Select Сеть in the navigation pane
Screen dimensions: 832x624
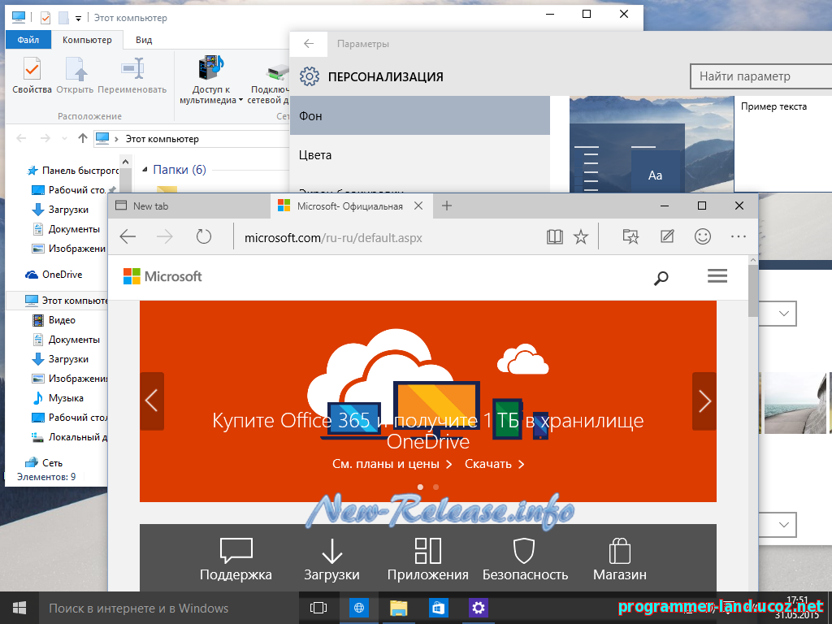(x=44, y=462)
